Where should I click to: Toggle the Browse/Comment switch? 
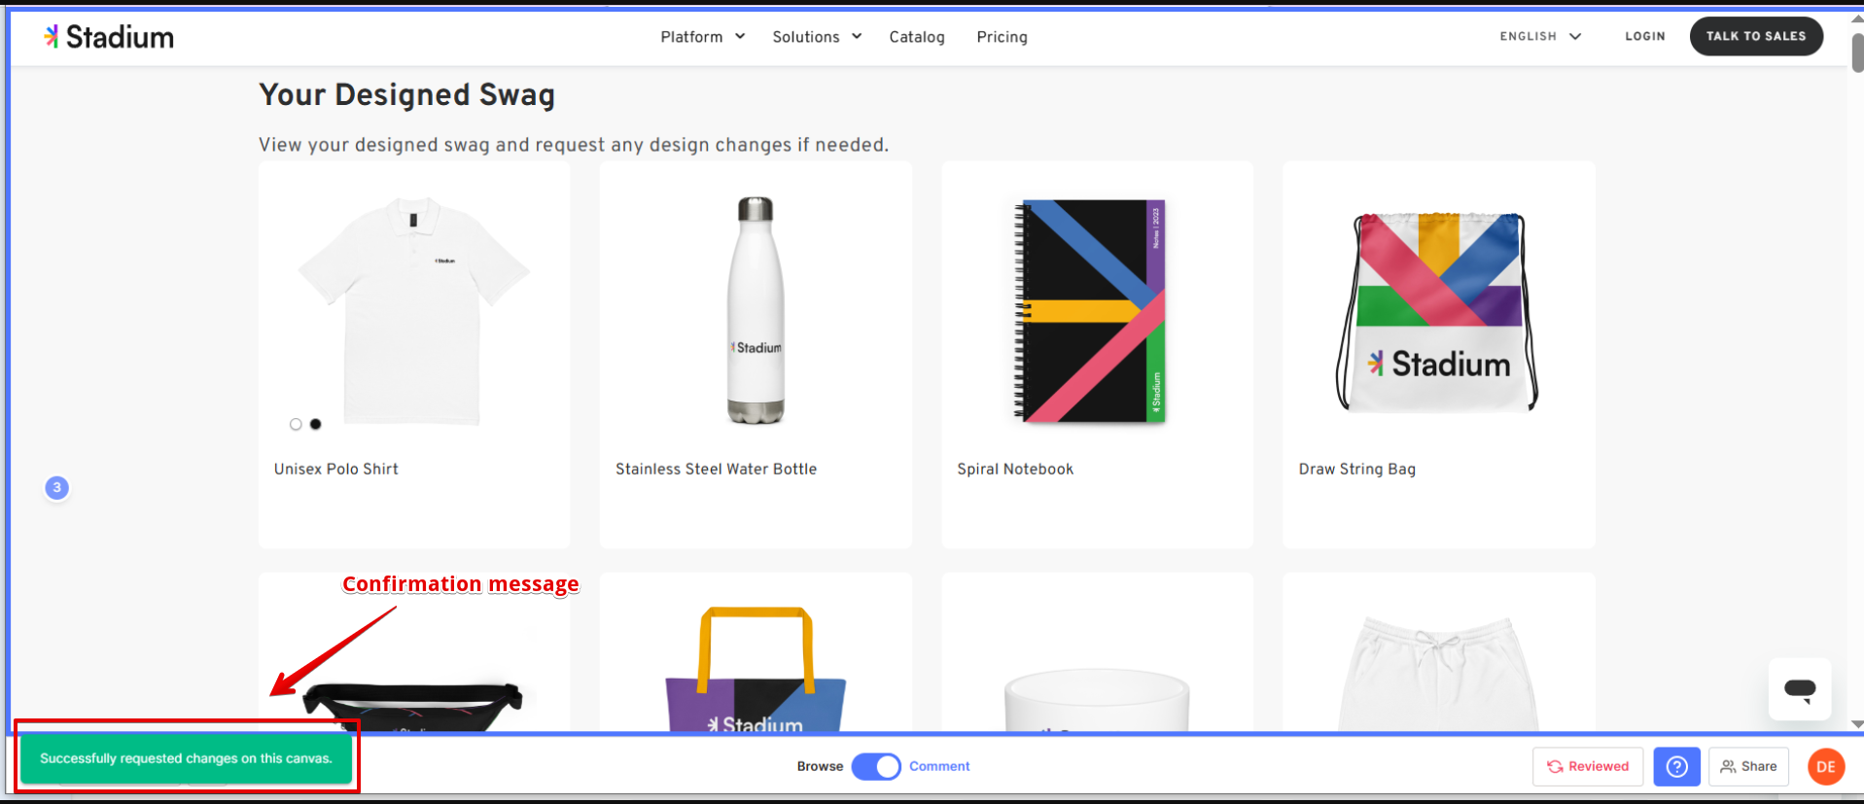click(x=876, y=766)
